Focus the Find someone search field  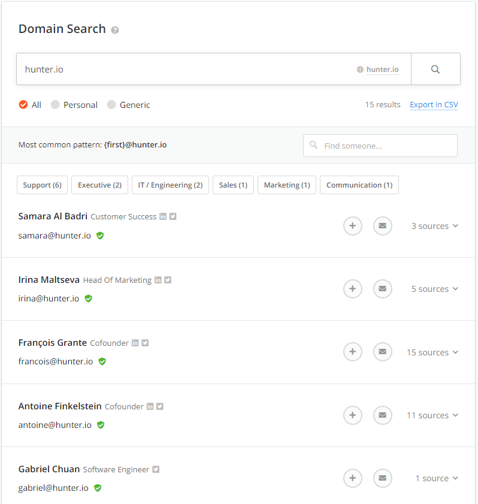click(380, 146)
